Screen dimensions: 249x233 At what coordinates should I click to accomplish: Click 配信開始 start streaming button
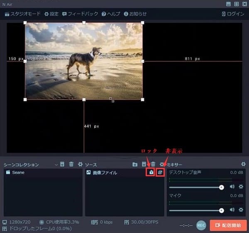[x=228, y=225]
